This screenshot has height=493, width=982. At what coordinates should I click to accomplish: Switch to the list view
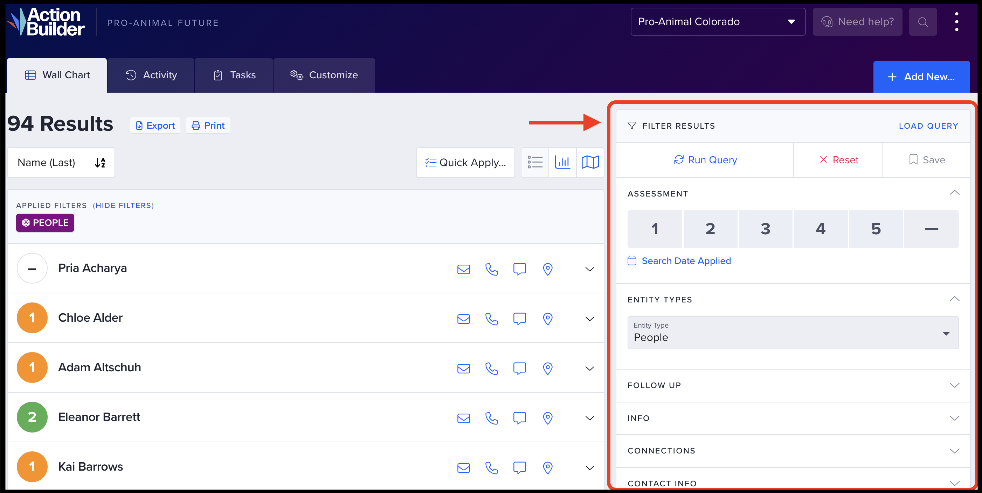(535, 162)
